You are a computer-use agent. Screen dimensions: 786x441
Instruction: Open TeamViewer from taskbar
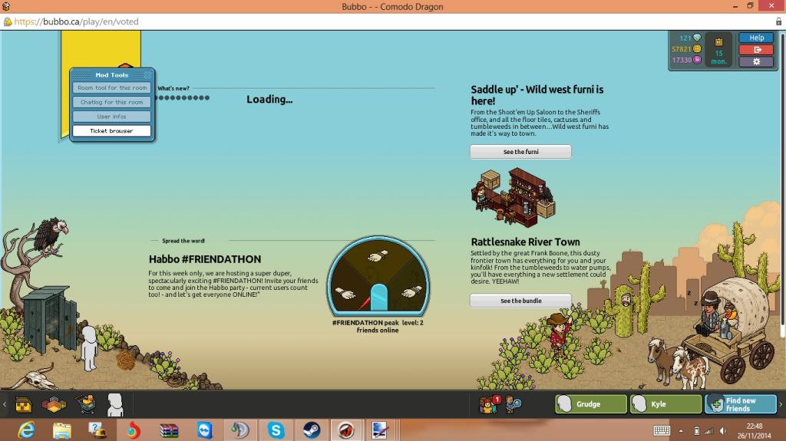(x=204, y=430)
